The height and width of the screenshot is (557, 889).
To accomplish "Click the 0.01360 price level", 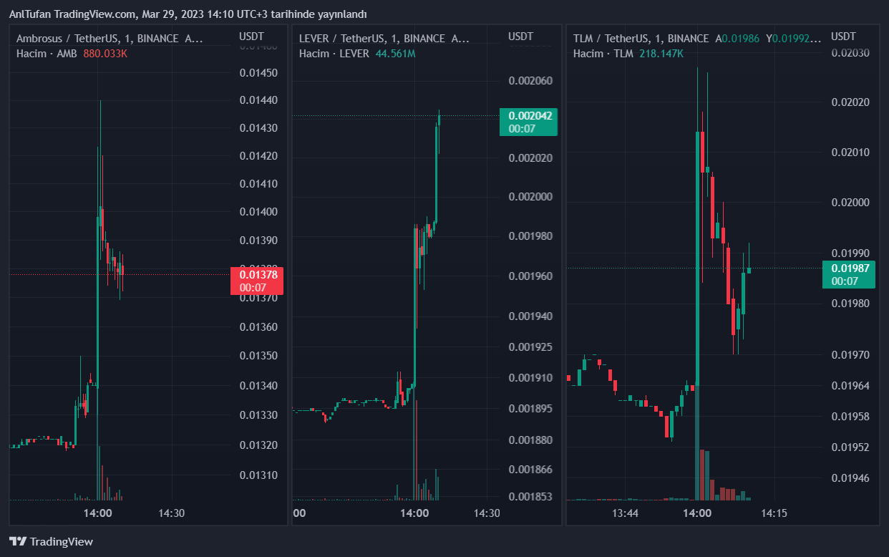I will pyautogui.click(x=258, y=327).
